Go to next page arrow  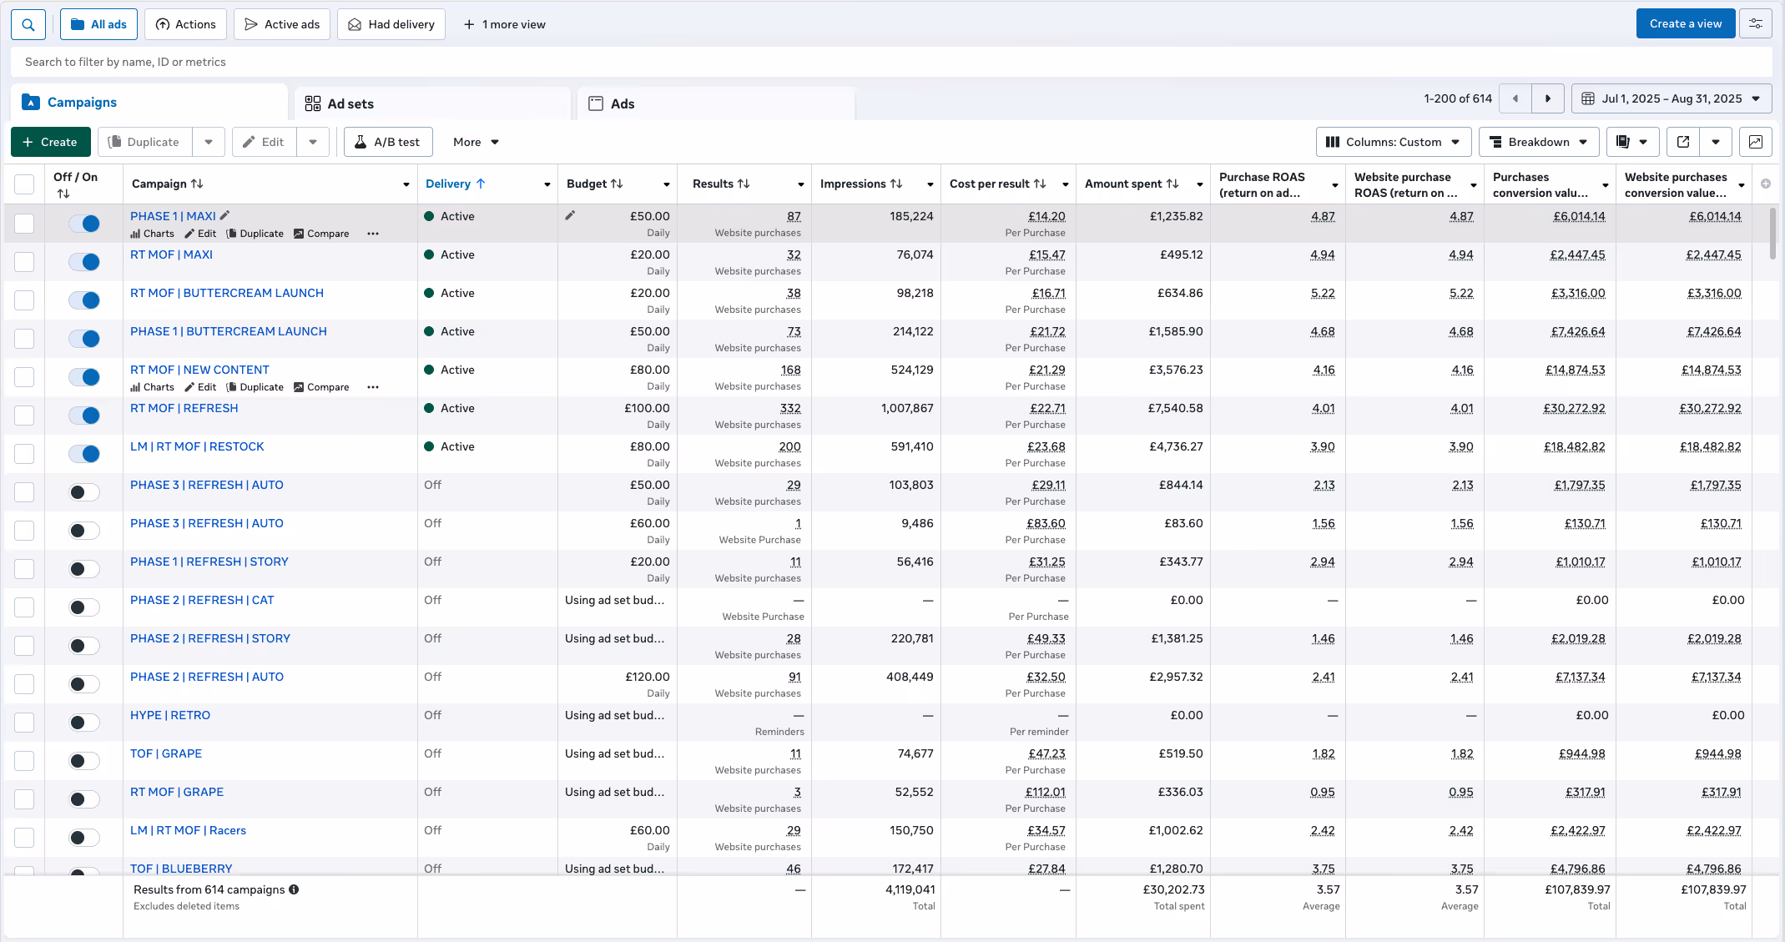(x=1548, y=98)
